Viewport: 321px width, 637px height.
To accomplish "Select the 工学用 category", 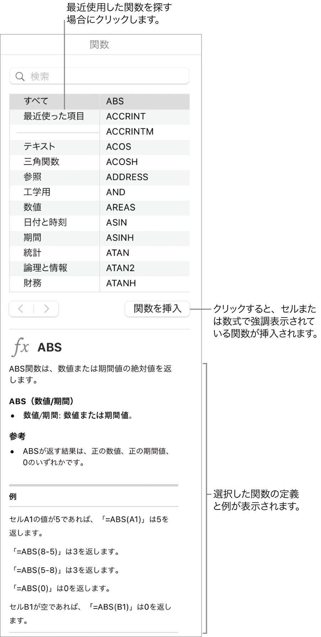I will pos(54,192).
